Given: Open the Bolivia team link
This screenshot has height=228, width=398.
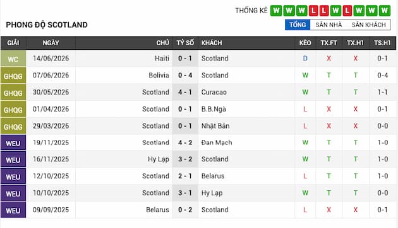Looking at the screenshot, I should point(159,76).
